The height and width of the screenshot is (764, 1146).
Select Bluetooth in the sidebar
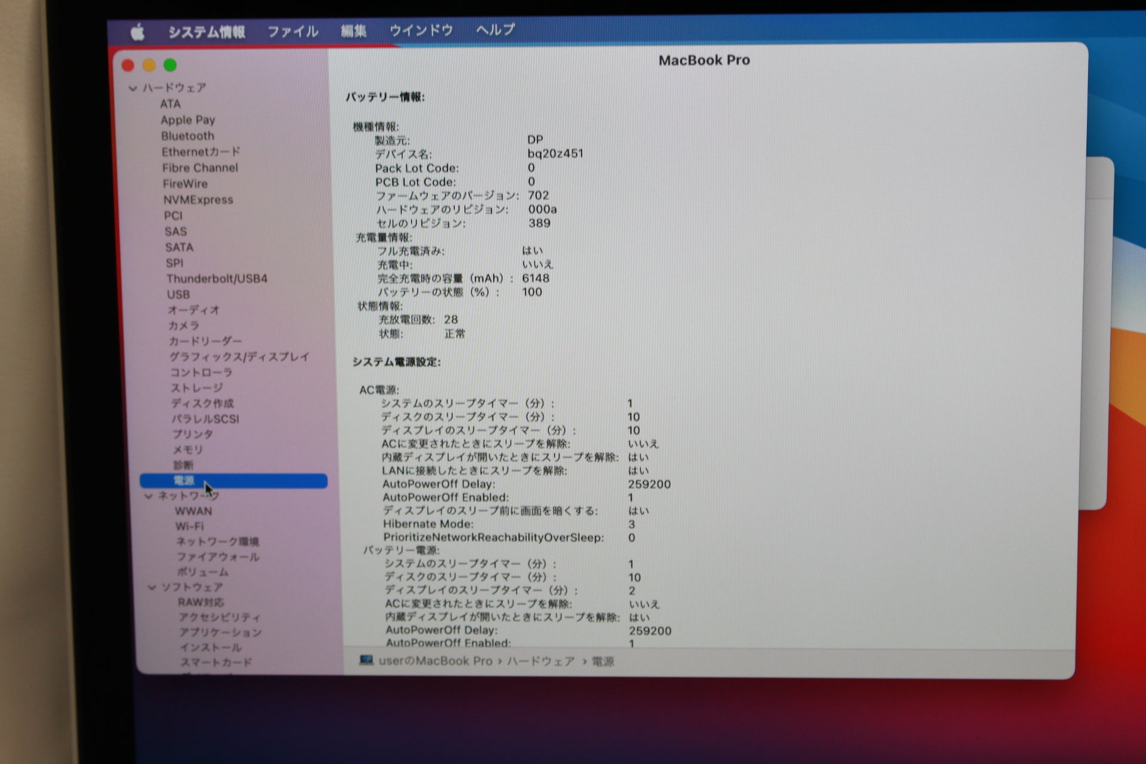[187, 136]
